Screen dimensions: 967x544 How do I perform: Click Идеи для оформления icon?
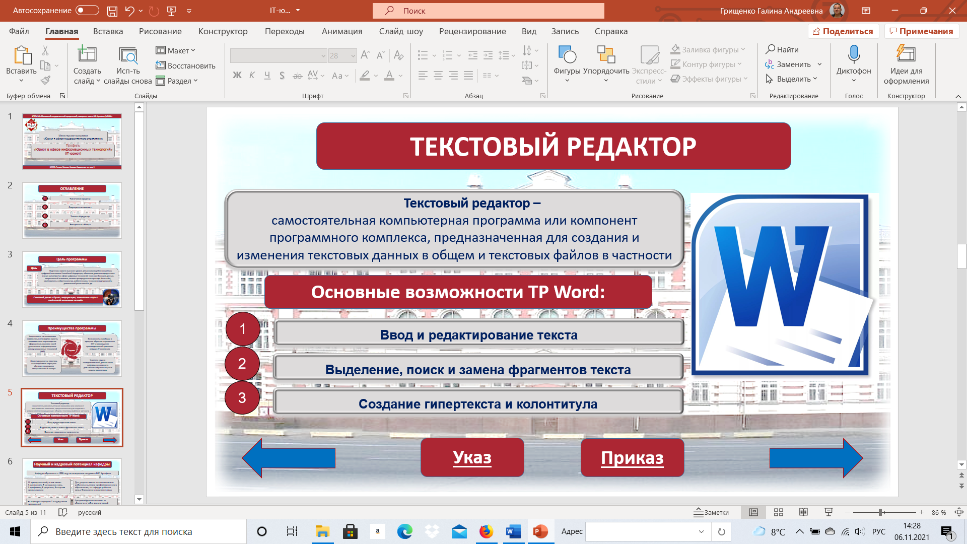906,53
